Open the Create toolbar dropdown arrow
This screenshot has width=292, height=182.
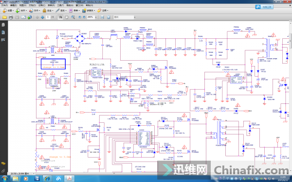tap(13, 11)
